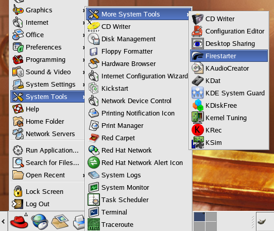274x231 pixels.
Task: Click the KSim icon
Action: click(x=197, y=142)
